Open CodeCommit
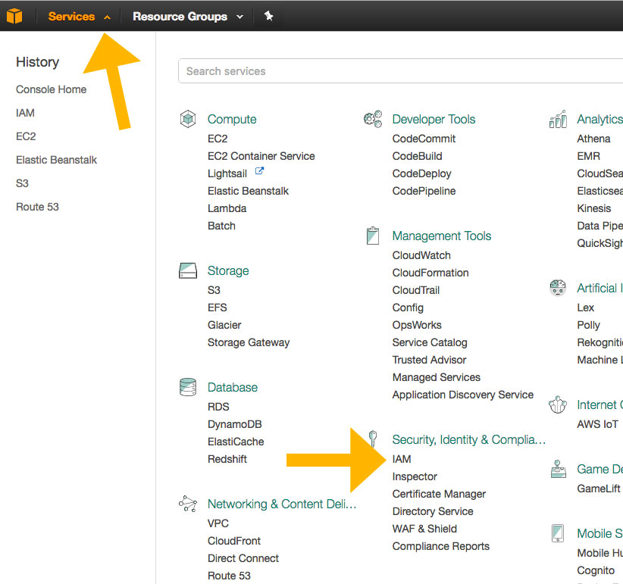The height and width of the screenshot is (584, 623). tap(424, 139)
